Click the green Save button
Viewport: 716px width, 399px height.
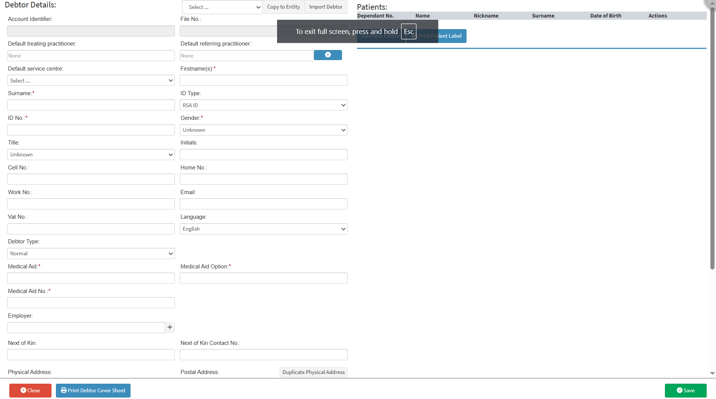point(685,390)
